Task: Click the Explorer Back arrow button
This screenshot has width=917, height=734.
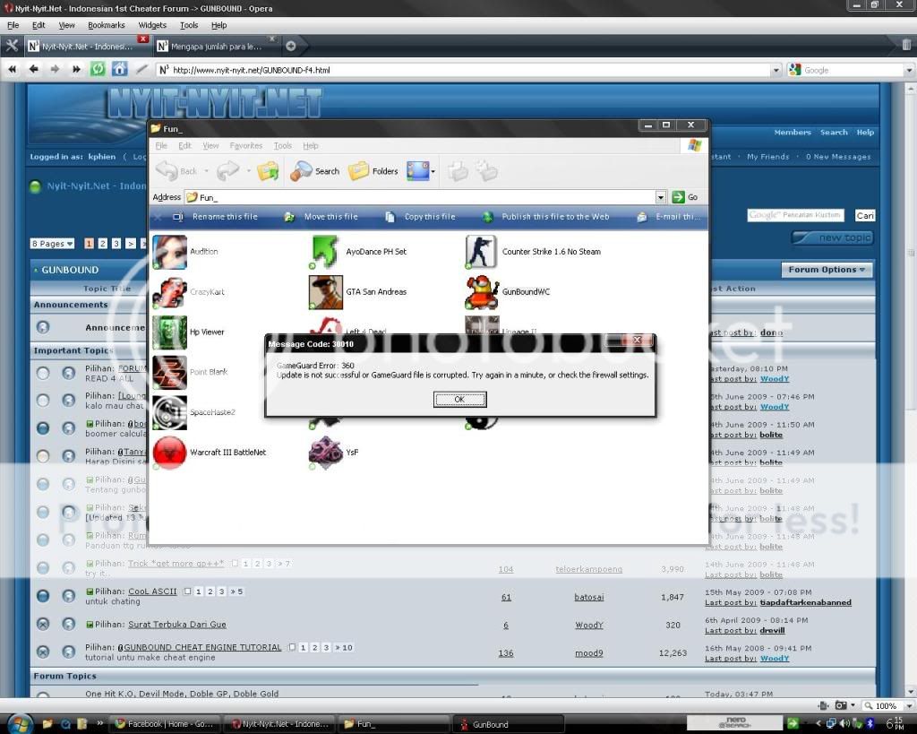Action: (x=176, y=171)
